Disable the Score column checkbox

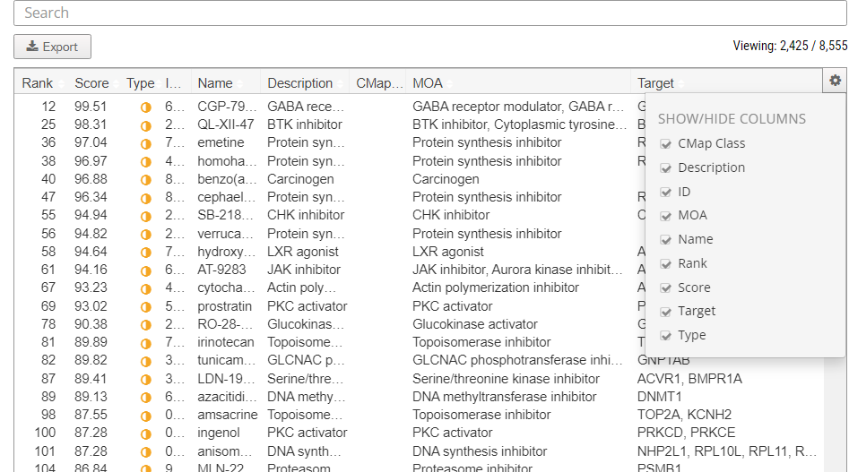[x=665, y=287]
